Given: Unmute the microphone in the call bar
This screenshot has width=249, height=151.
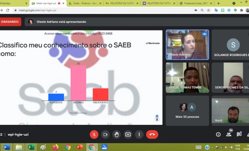Looking at the screenshot, I should click(94, 134).
